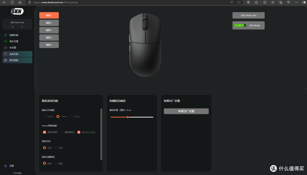Open 宏设置 macro settings page

[17, 47]
